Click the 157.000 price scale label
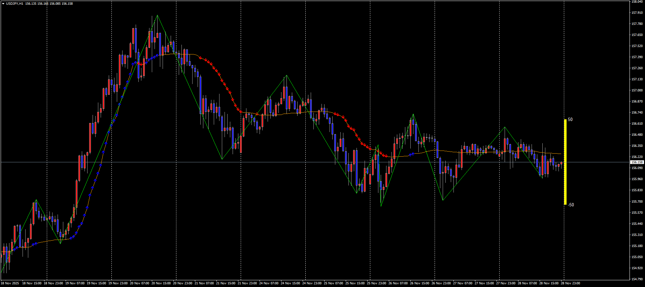The height and width of the screenshot is (287, 645). [637, 90]
